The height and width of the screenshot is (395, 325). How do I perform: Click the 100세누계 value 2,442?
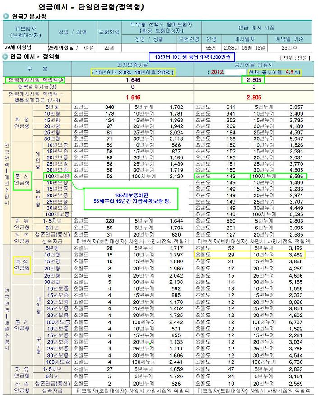click(176, 322)
